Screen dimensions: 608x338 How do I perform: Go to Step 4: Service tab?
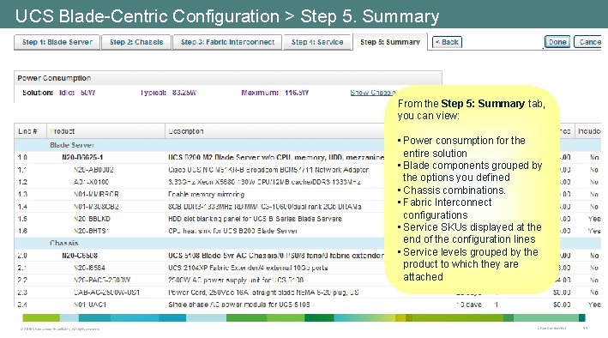(x=317, y=42)
